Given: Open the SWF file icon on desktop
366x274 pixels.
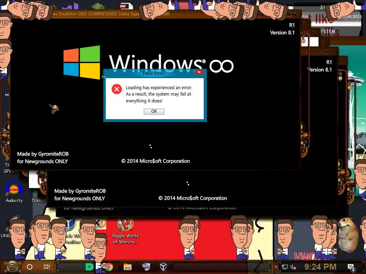Looking at the screenshot, I should coord(125,6).
